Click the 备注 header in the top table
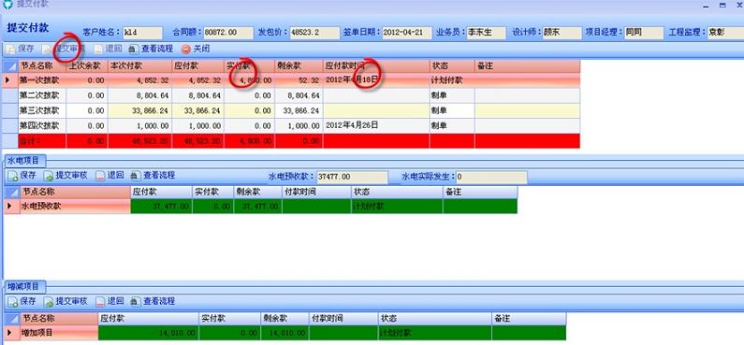 (527, 65)
